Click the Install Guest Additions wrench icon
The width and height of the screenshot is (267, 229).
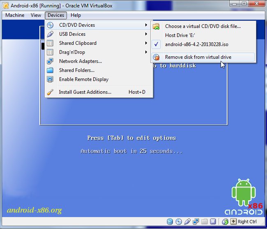[50, 92]
